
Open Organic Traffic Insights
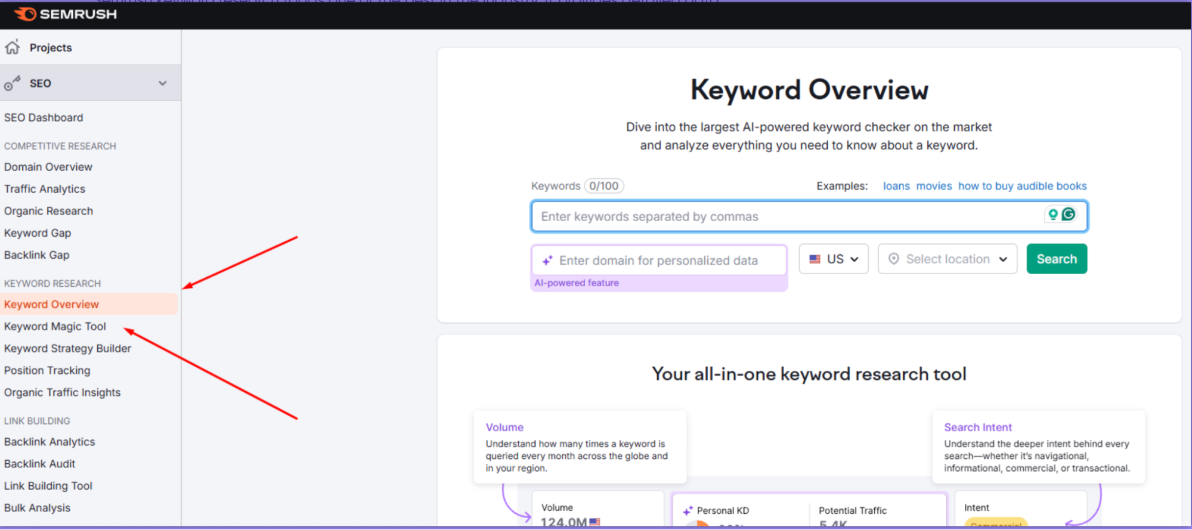click(62, 393)
